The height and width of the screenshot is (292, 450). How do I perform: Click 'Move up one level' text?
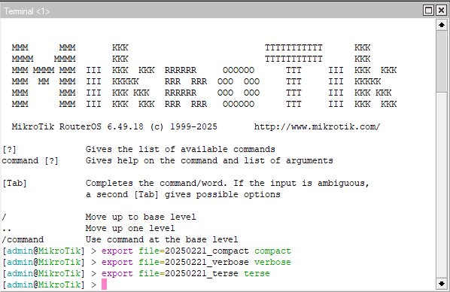130,228
